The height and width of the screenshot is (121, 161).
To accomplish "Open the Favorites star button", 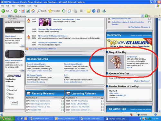I will (x=54, y=11).
